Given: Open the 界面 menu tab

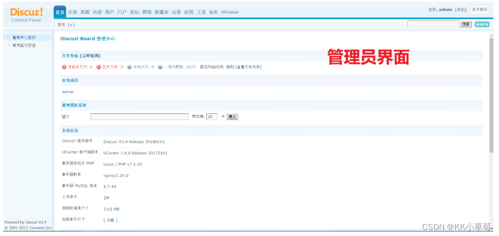Looking at the screenshot, I should click(85, 12).
